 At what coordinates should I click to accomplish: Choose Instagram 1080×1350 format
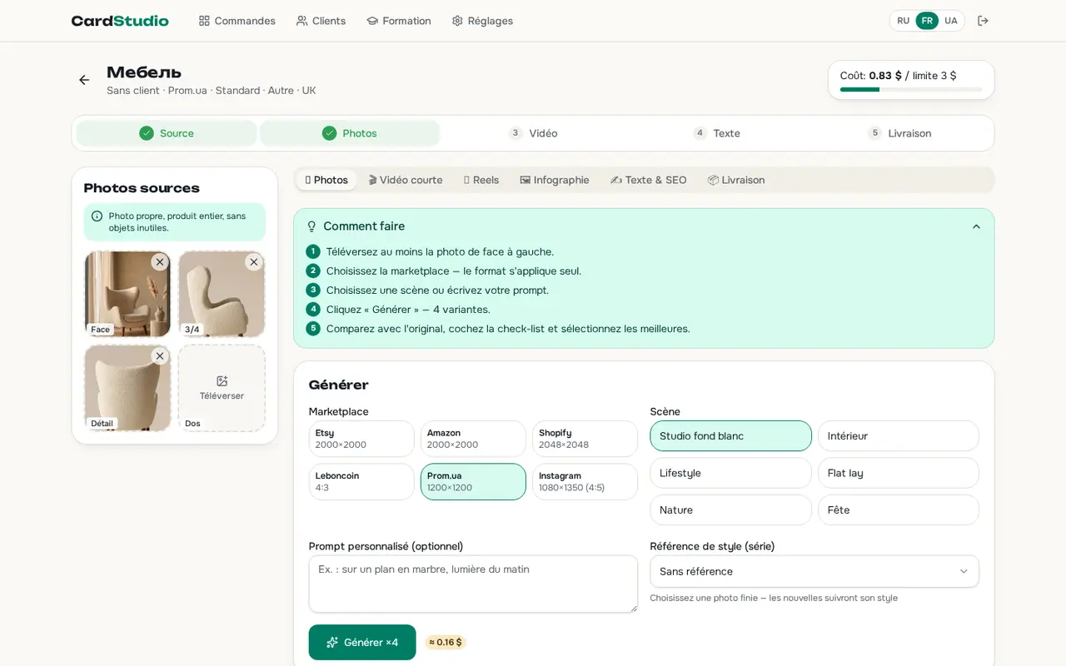[585, 482]
